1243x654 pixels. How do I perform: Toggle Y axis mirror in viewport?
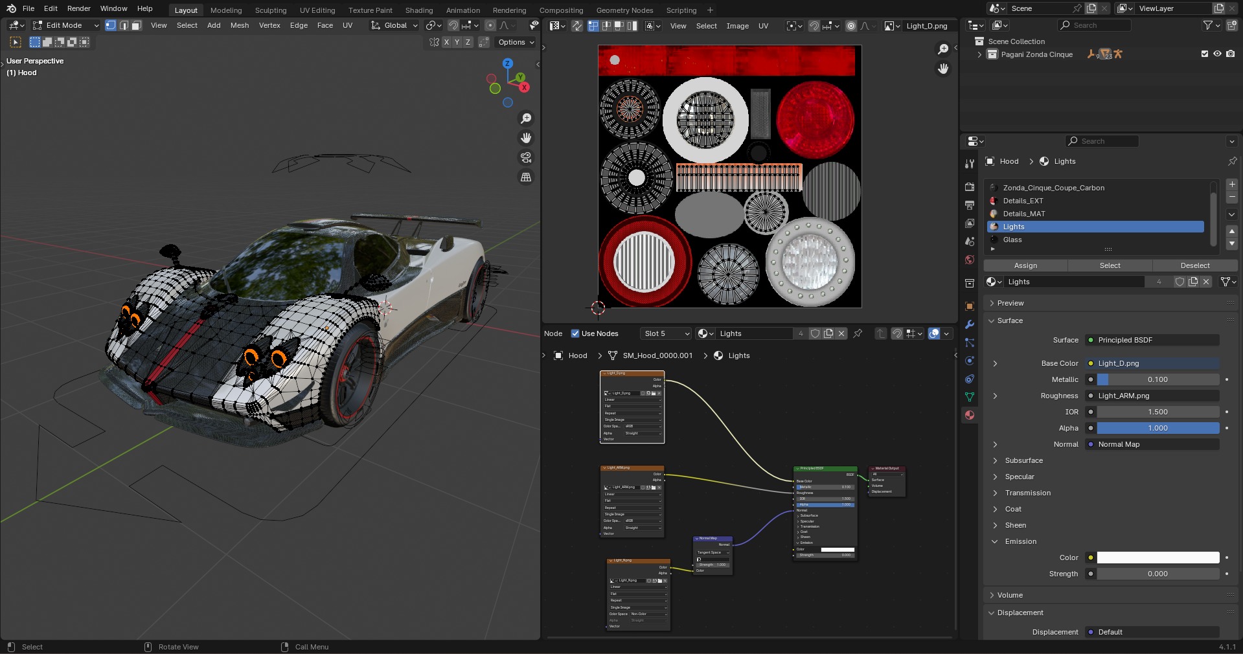coord(457,42)
